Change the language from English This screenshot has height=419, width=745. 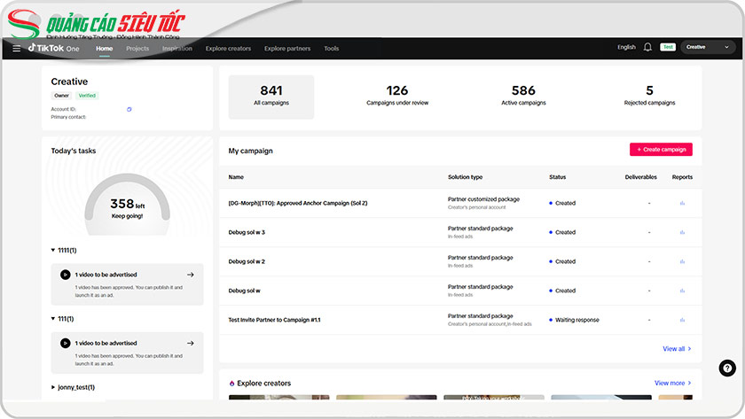pos(626,47)
